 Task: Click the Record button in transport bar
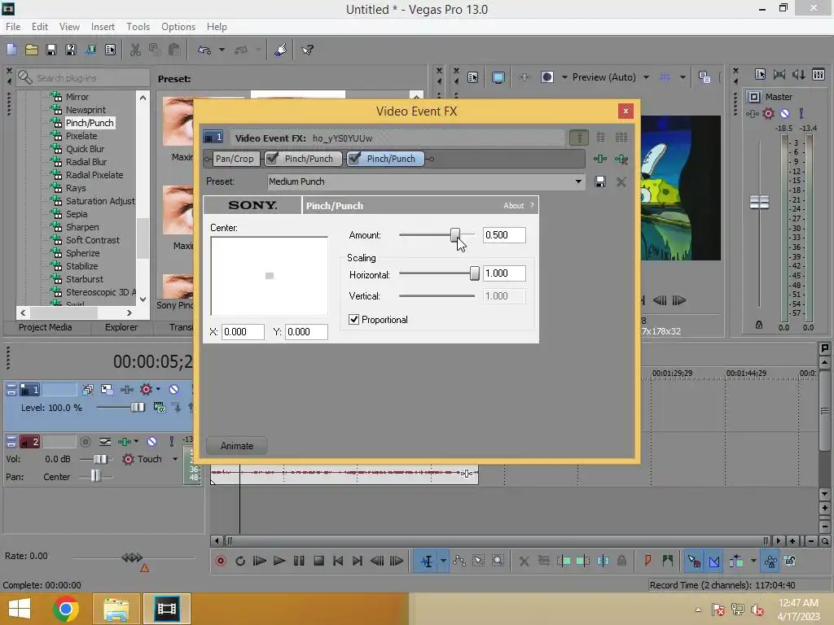[220, 561]
